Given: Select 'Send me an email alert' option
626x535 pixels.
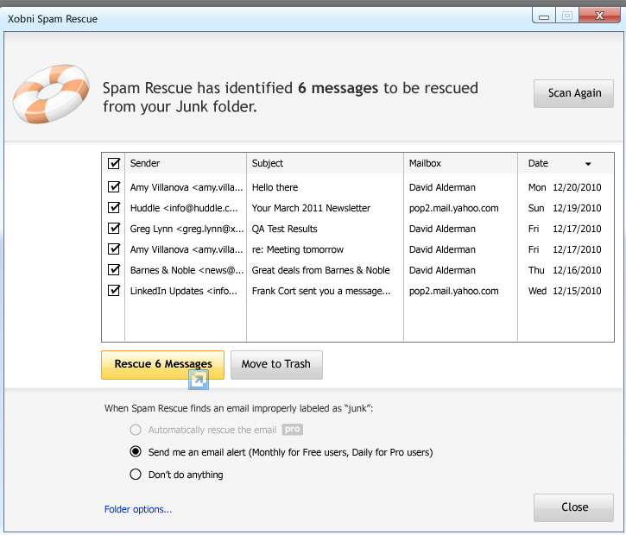Looking at the screenshot, I should click(x=136, y=451).
